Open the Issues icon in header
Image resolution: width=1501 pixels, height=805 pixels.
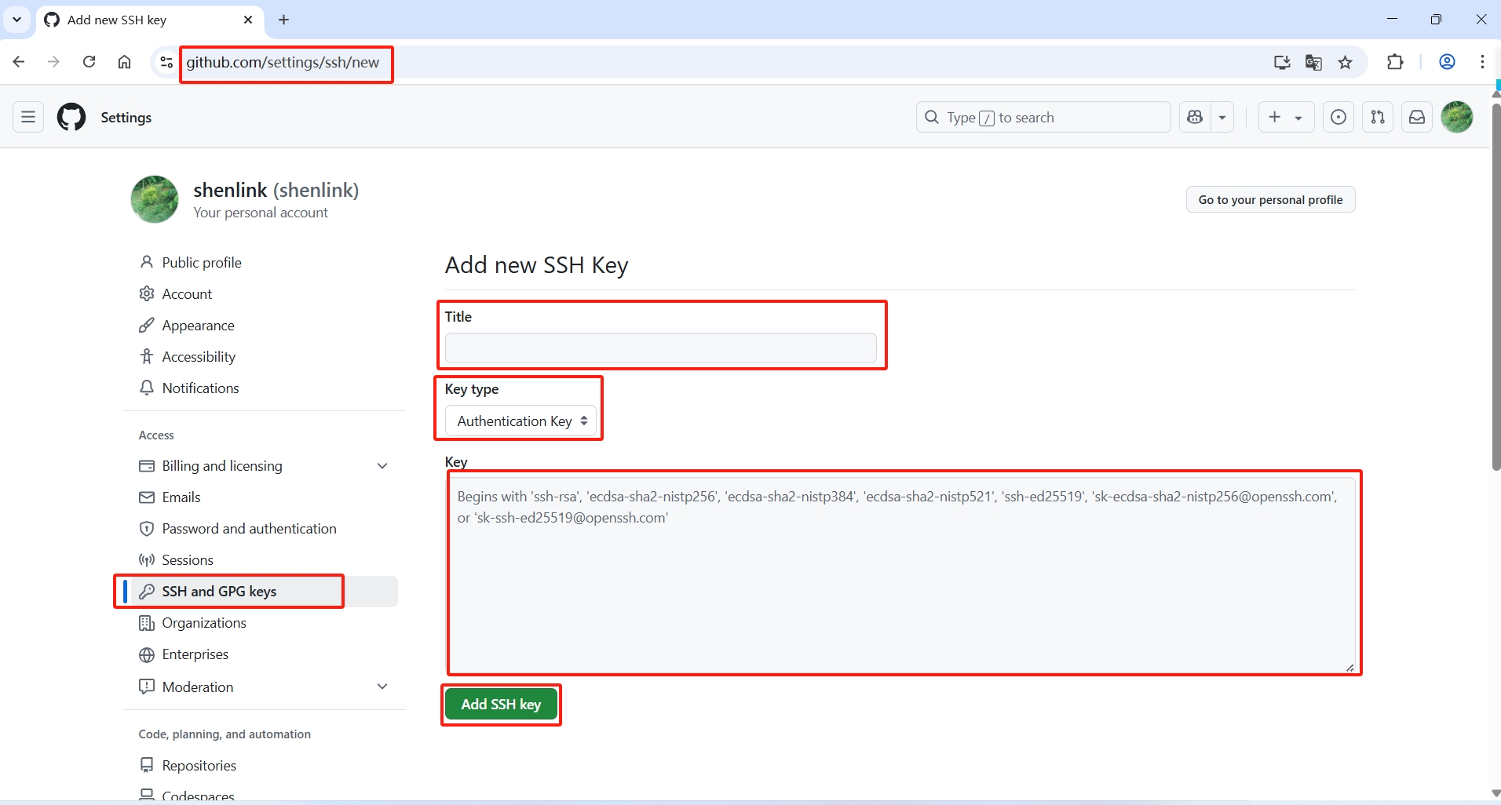click(x=1338, y=118)
